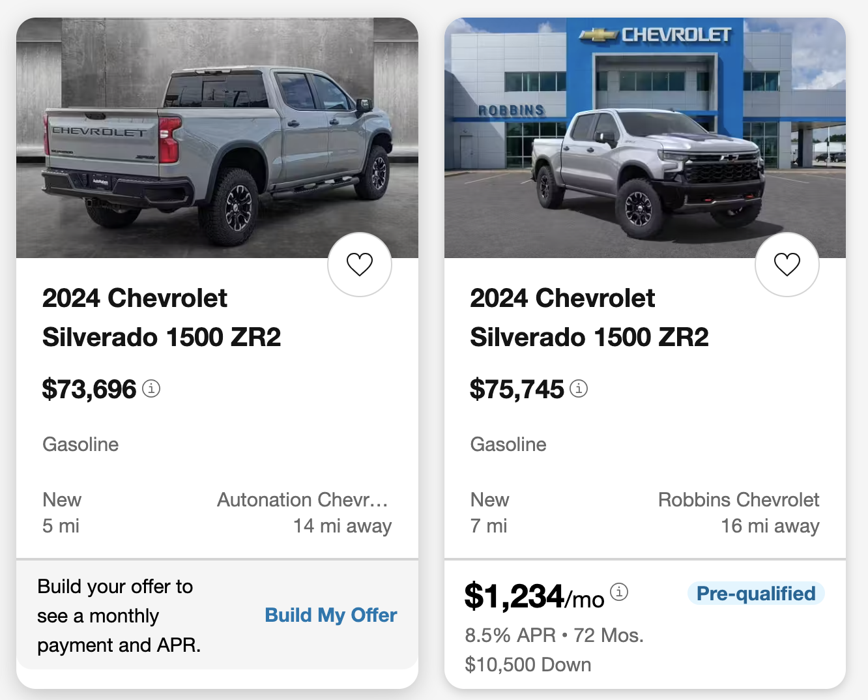Open price info icon next to $73,696
Viewport: 868px width, 700px height.
tap(151, 389)
